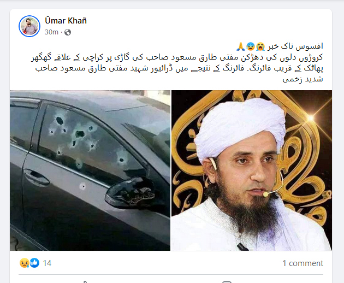The height and width of the screenshot is (283, 344).
Task: Click the loudly crying emoji in headline
Action: tap(260, 46)
